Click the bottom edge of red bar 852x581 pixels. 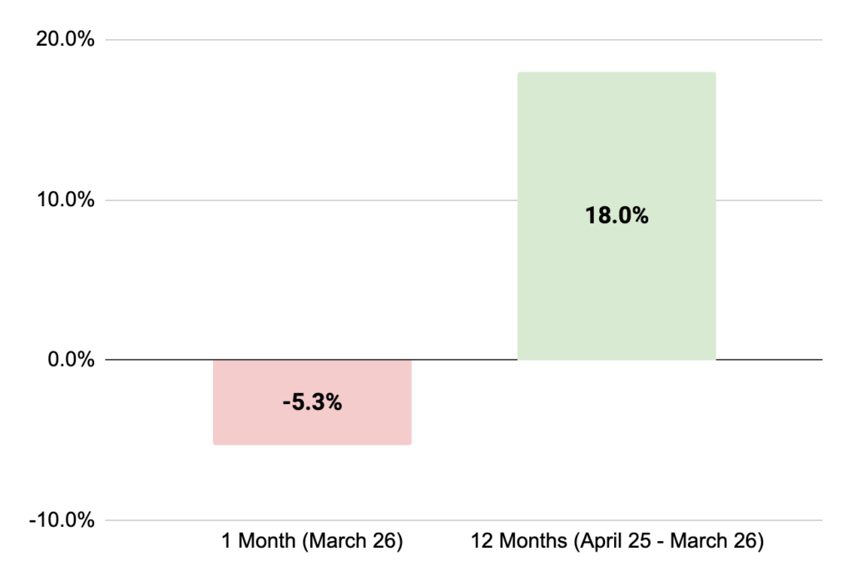(312, 444)
